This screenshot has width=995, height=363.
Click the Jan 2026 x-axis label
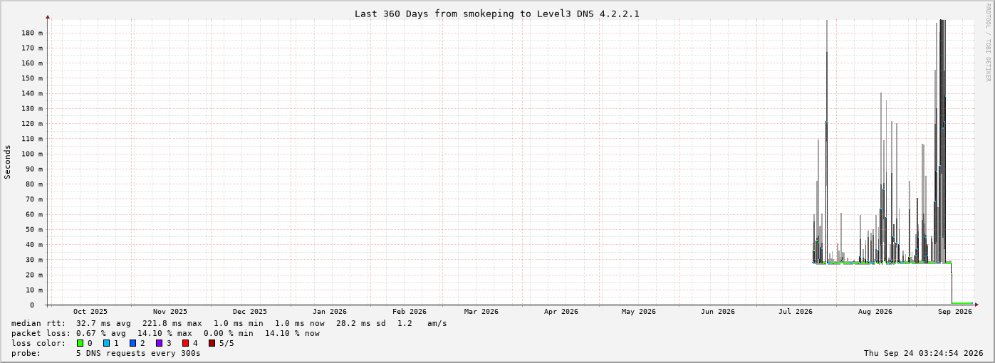[x=330, y=311]
